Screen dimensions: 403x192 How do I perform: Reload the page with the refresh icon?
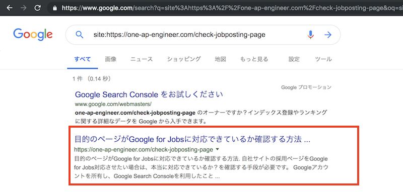click(37, 8)
